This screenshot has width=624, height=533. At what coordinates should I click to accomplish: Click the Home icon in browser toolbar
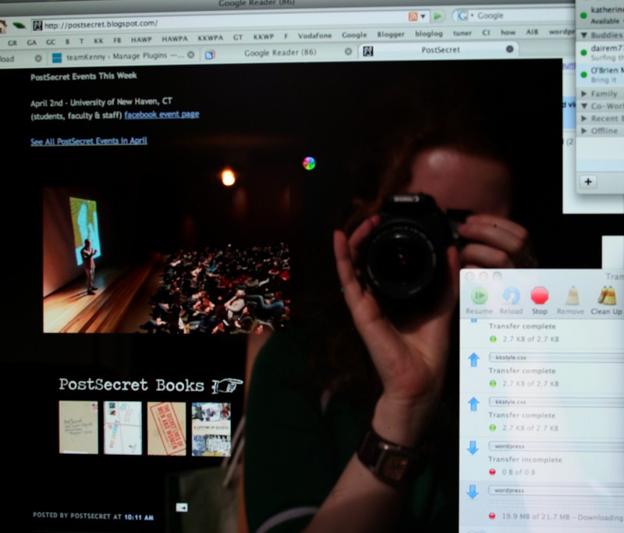pyautogui.click(x=3, y=27)
